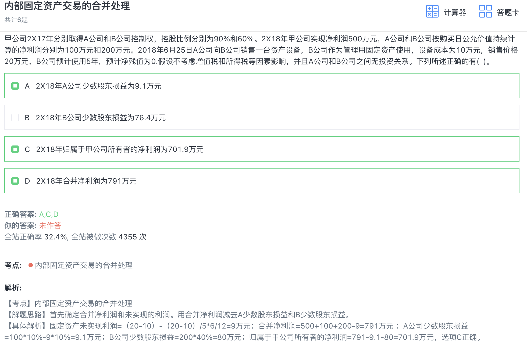Click the 未作答 answer status

50,226
